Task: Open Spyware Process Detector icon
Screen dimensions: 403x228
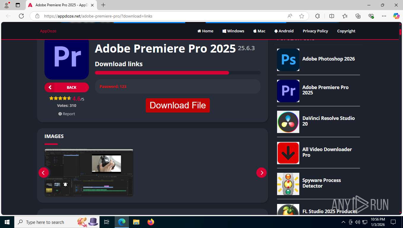Action: [x=288, y=184]
